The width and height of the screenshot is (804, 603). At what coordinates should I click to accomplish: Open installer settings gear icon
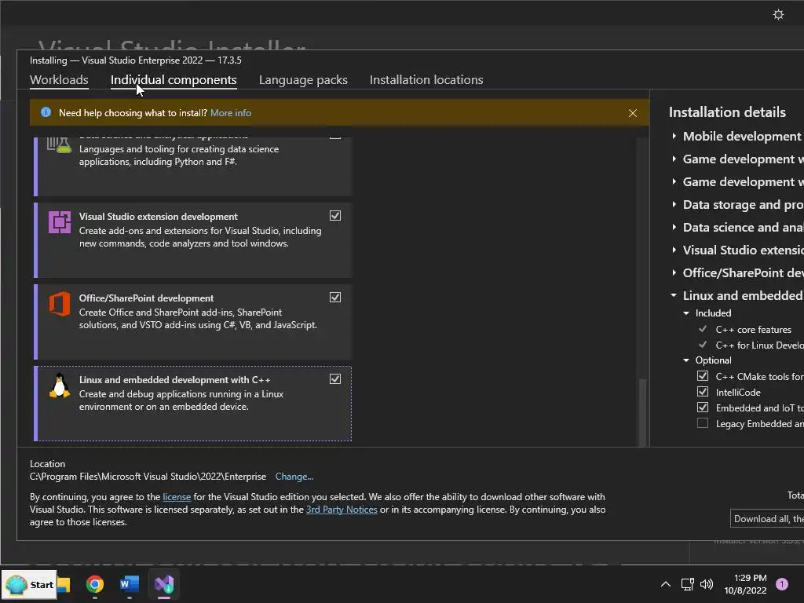(778, 14)
